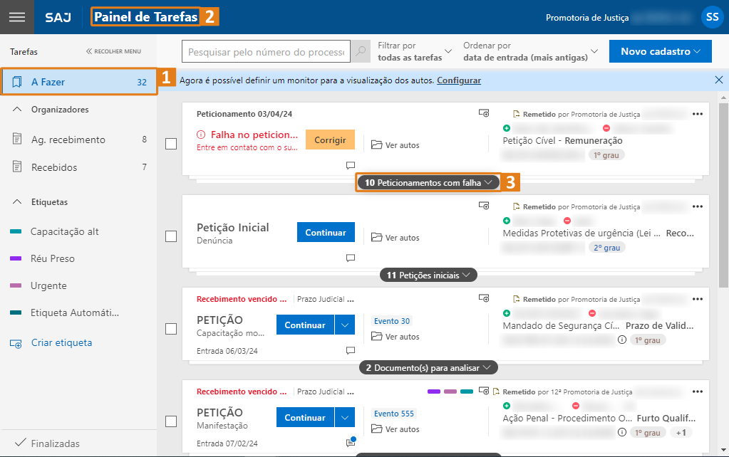Screen dimensions: 729x457
Task: Click the search magnifier icon
Action: point(362,51)
